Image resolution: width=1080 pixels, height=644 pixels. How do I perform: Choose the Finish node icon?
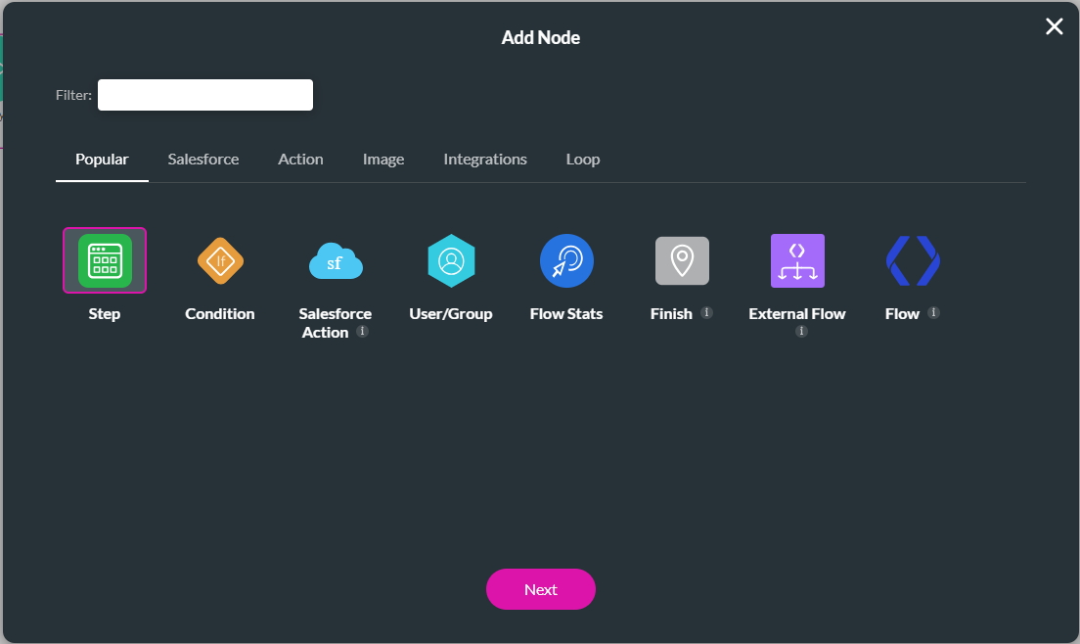pos(682,260)
